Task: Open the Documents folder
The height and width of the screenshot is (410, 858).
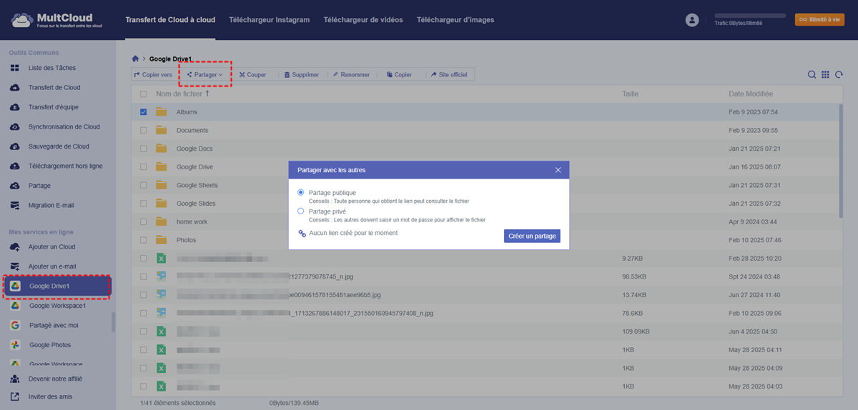Action: 192,131
